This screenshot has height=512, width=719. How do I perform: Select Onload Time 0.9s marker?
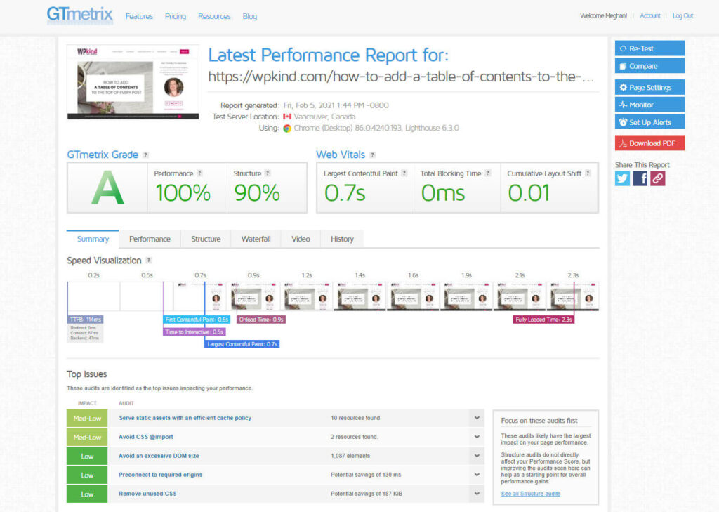coord(261,320)
